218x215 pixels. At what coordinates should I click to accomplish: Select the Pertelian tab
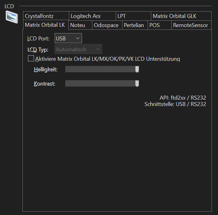pyautogui.click(x=134, y=25)
